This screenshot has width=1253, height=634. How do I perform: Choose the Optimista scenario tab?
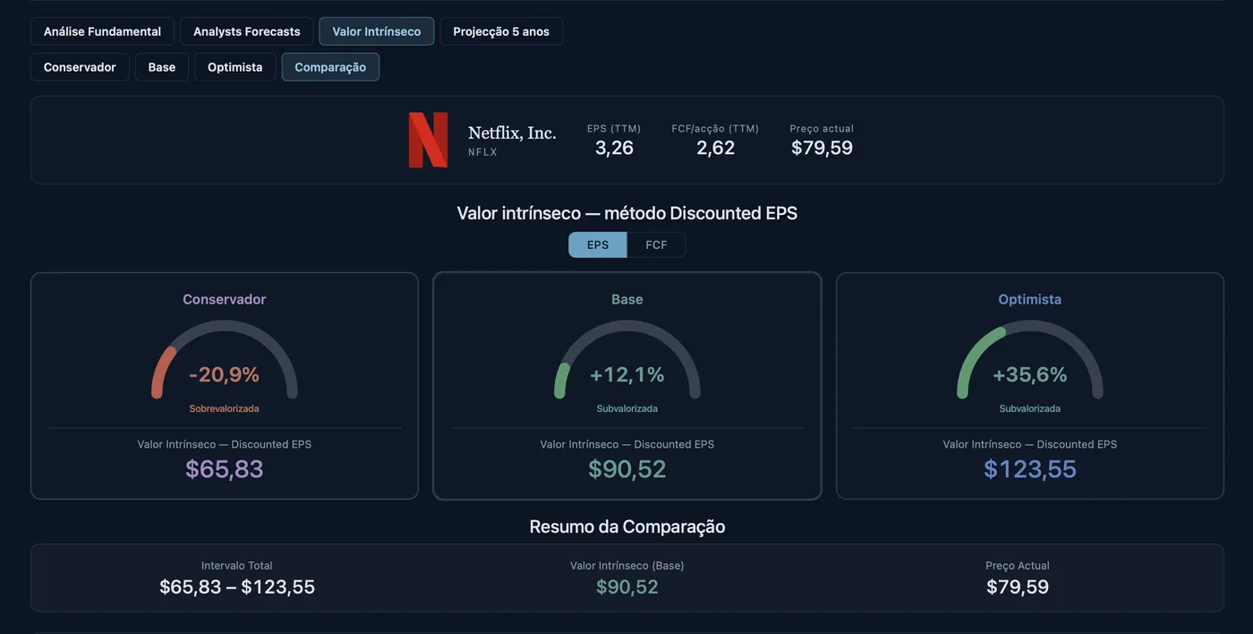pos(235,67)
